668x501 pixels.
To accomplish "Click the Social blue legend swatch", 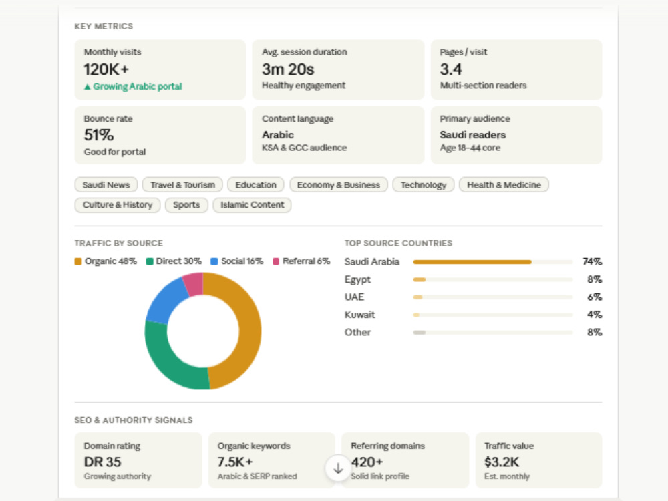I will [214, 261].
